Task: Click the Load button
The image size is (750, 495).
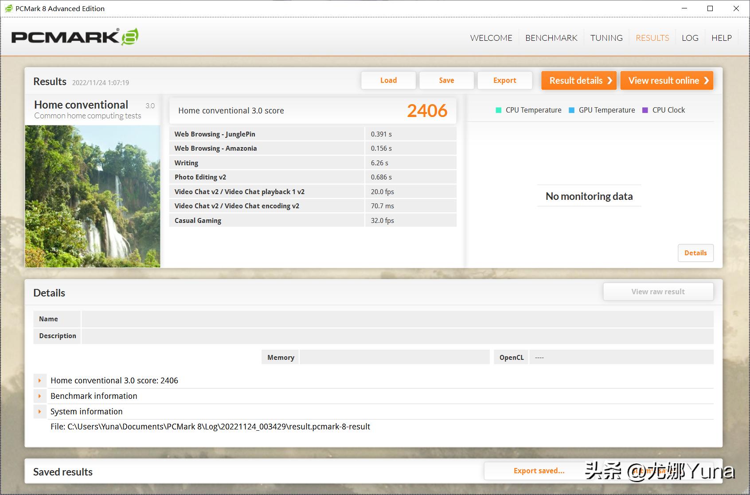Action: click(388, 80)
